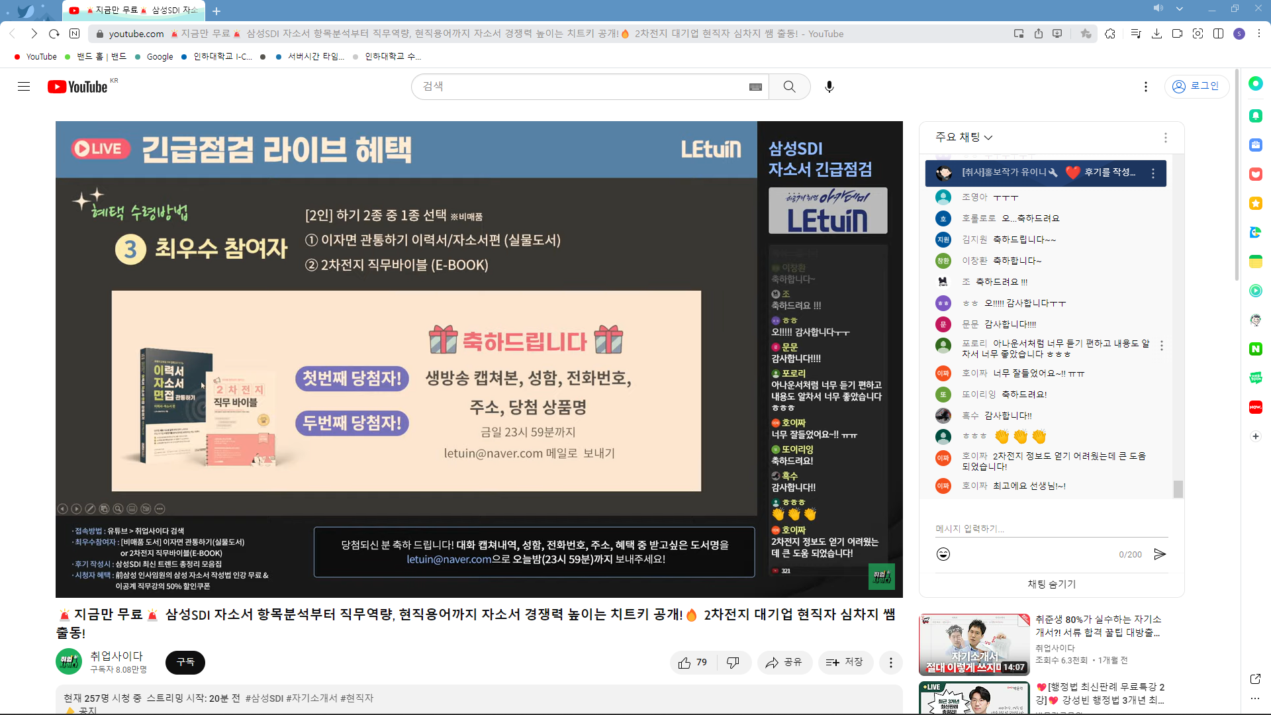Reload the page
Screen dimensions: 1271x715
54,34
